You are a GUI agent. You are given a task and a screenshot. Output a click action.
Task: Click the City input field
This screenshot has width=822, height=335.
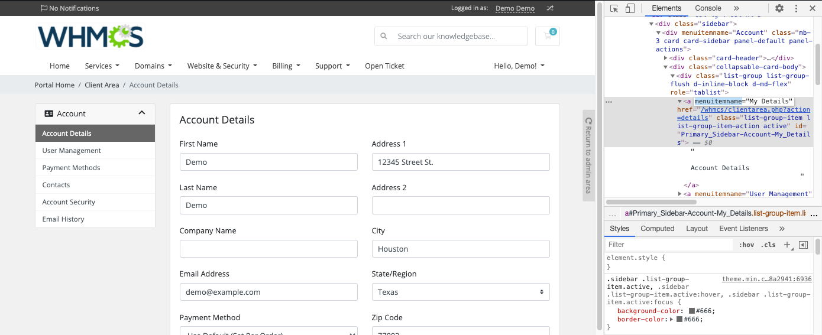(461, 249)
